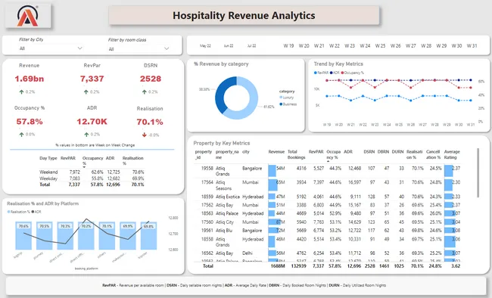Viewport: 492px width, 298px height.
Task: Click the Business legend marker in donut chart
Action: (x=281, y=104)
